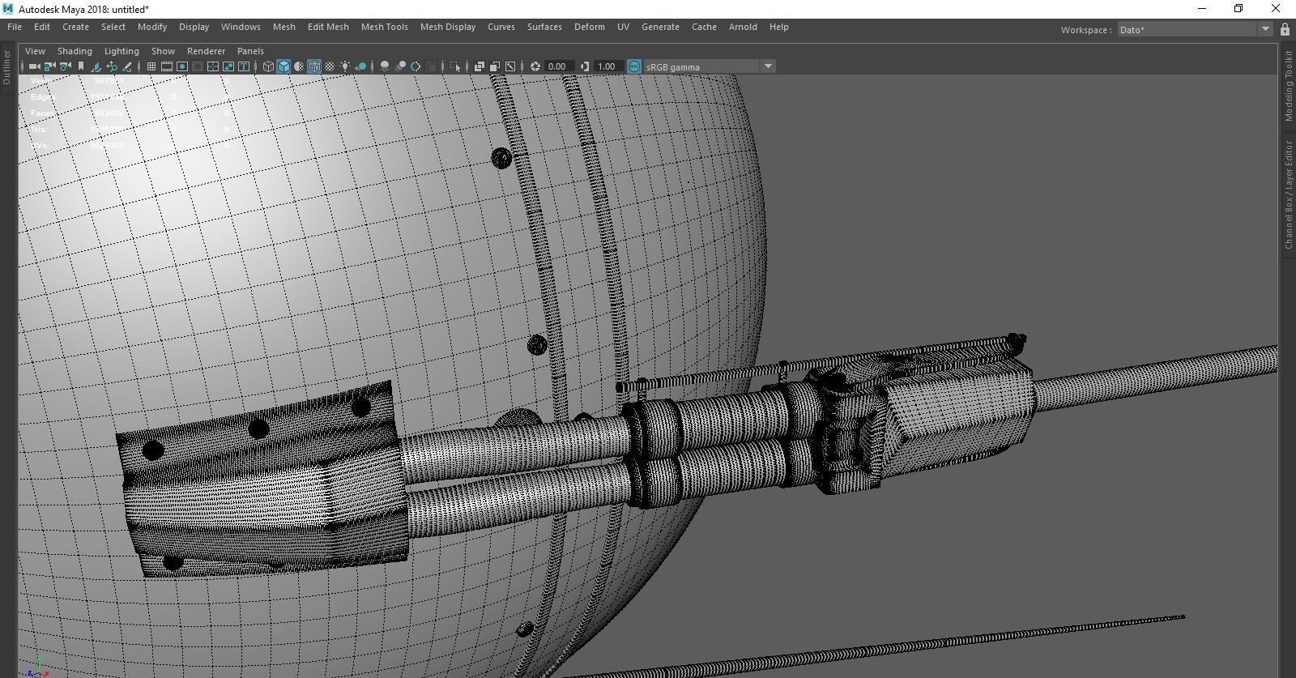This screenshot has width=1296, height=678.
Task: Click the Lock Camera icon
Action: [50, 66]
